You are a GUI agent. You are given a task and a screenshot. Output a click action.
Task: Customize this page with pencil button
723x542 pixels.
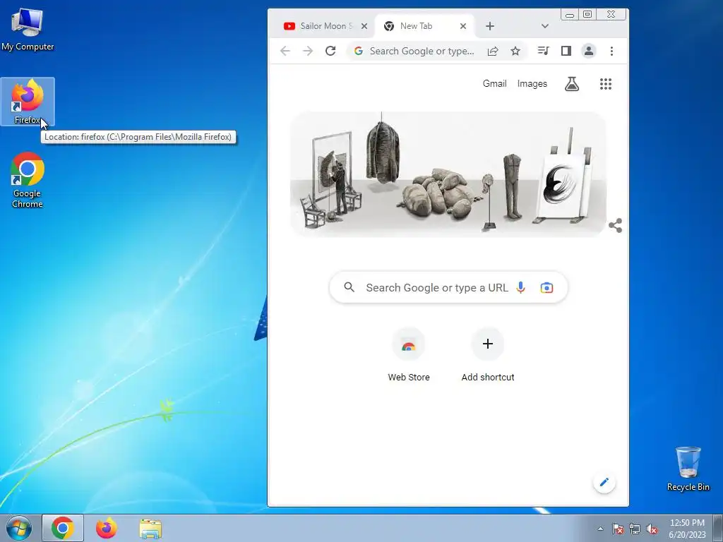tap(604, 483)
